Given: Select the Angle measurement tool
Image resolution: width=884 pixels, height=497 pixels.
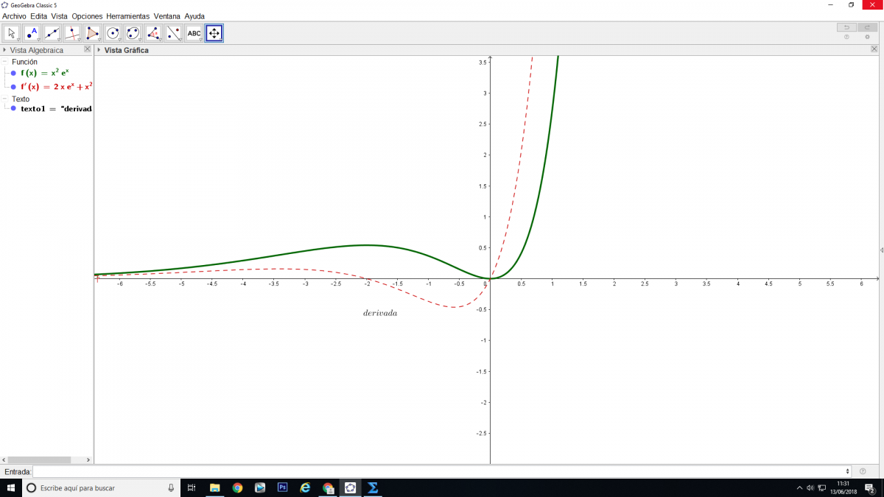Looking at the screenshot, I should (x=153, y=33).
